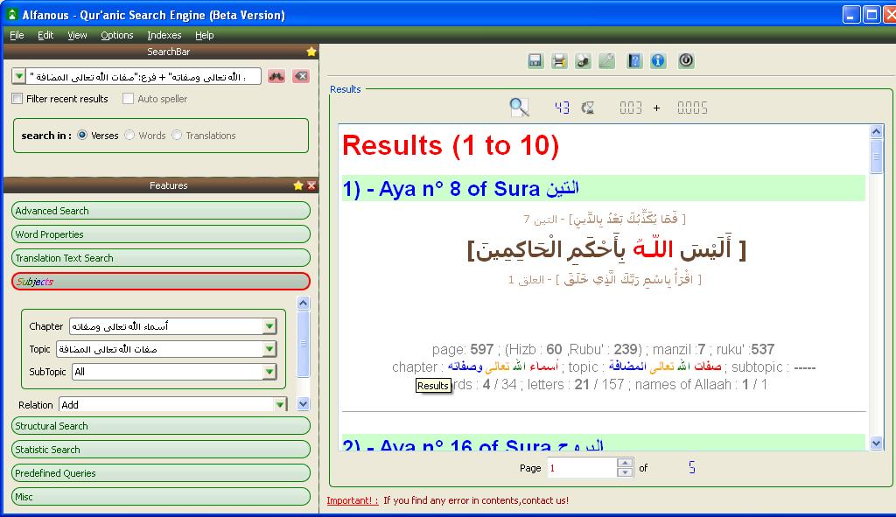Click the print results icon

tap(559, 60)
